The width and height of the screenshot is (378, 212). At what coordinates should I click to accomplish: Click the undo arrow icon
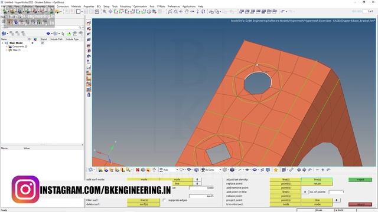pyautogui.click(x=283, y=12)
